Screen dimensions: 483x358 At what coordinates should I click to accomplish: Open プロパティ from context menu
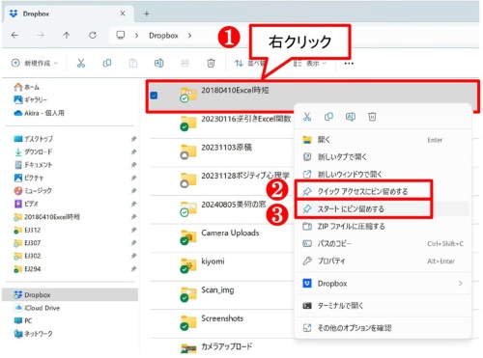[383, 262]
